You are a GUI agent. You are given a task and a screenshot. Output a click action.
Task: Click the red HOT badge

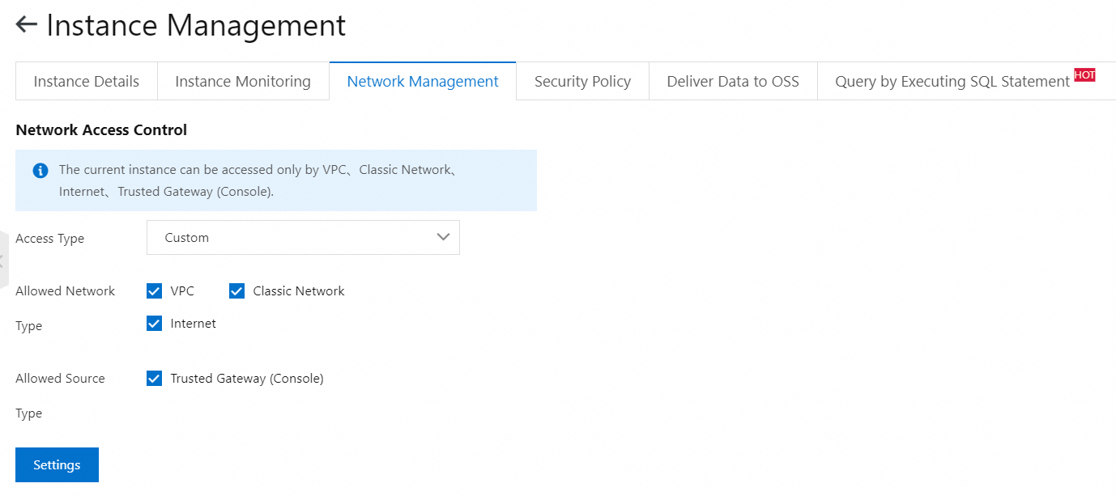pos(1084,75)
